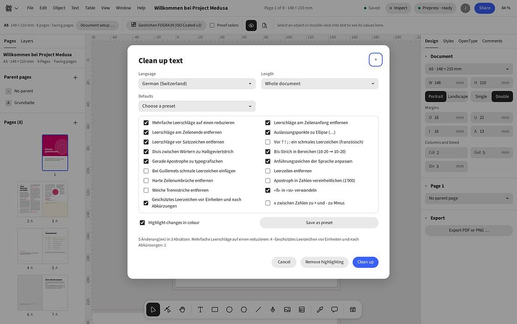Activate the pen nib tool

tap(273, 309)
